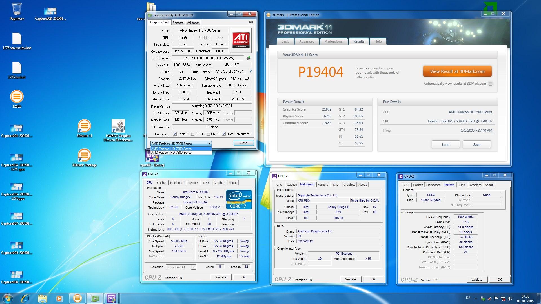Open the Papirkurv recycle bin icon
Screen dimensions: 541x304
tap(17, 11)
